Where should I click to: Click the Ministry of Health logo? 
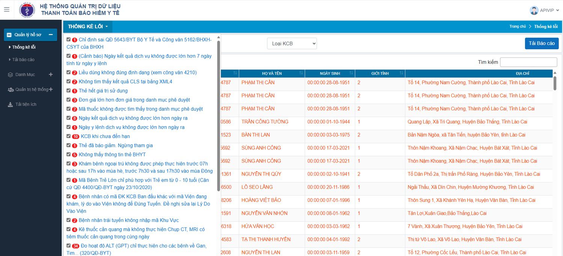(27, 10)
